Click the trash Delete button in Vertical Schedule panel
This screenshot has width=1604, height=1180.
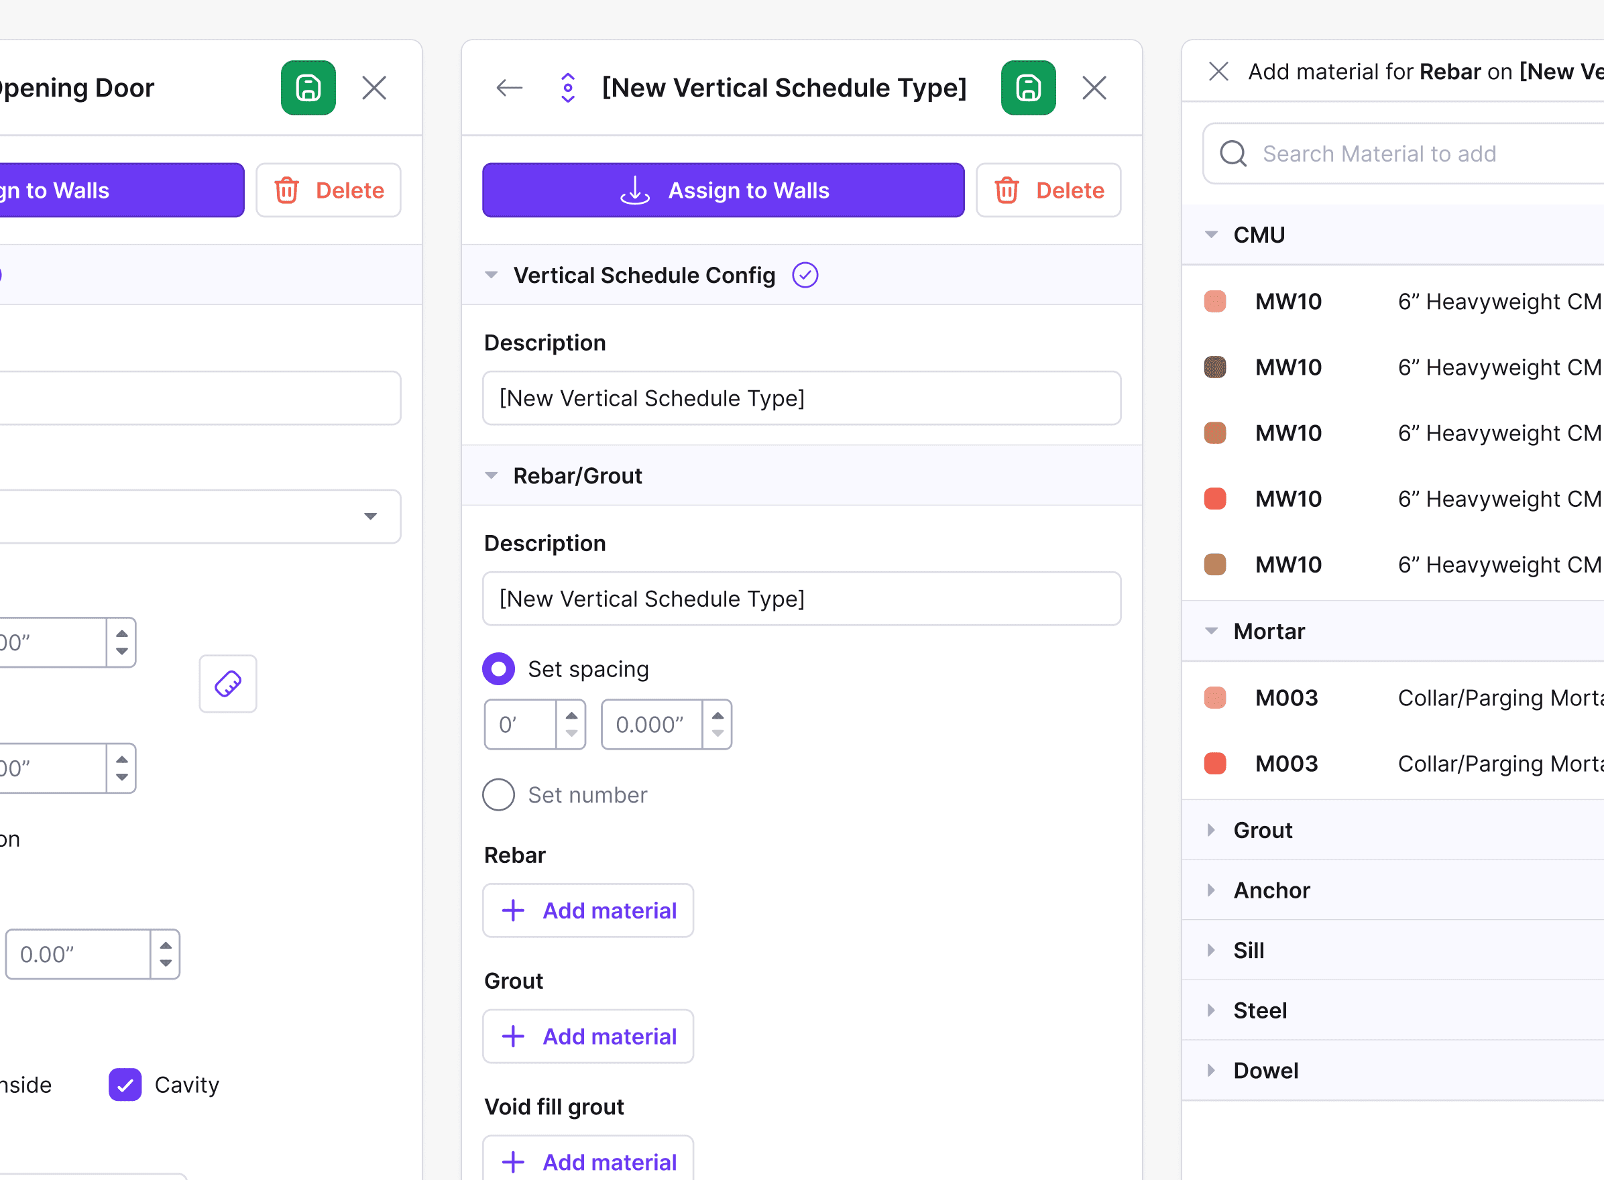1047,190
